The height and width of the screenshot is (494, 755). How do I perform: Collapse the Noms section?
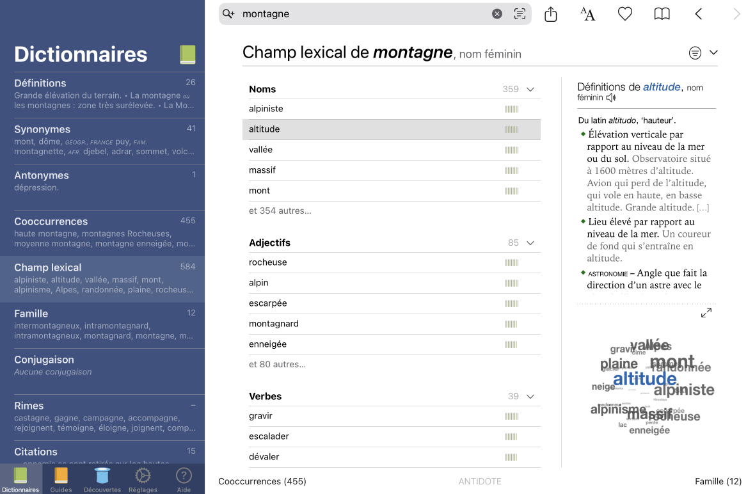530,90
